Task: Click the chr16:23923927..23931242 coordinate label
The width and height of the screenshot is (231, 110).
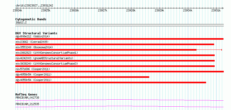Action: pos(34,6)
